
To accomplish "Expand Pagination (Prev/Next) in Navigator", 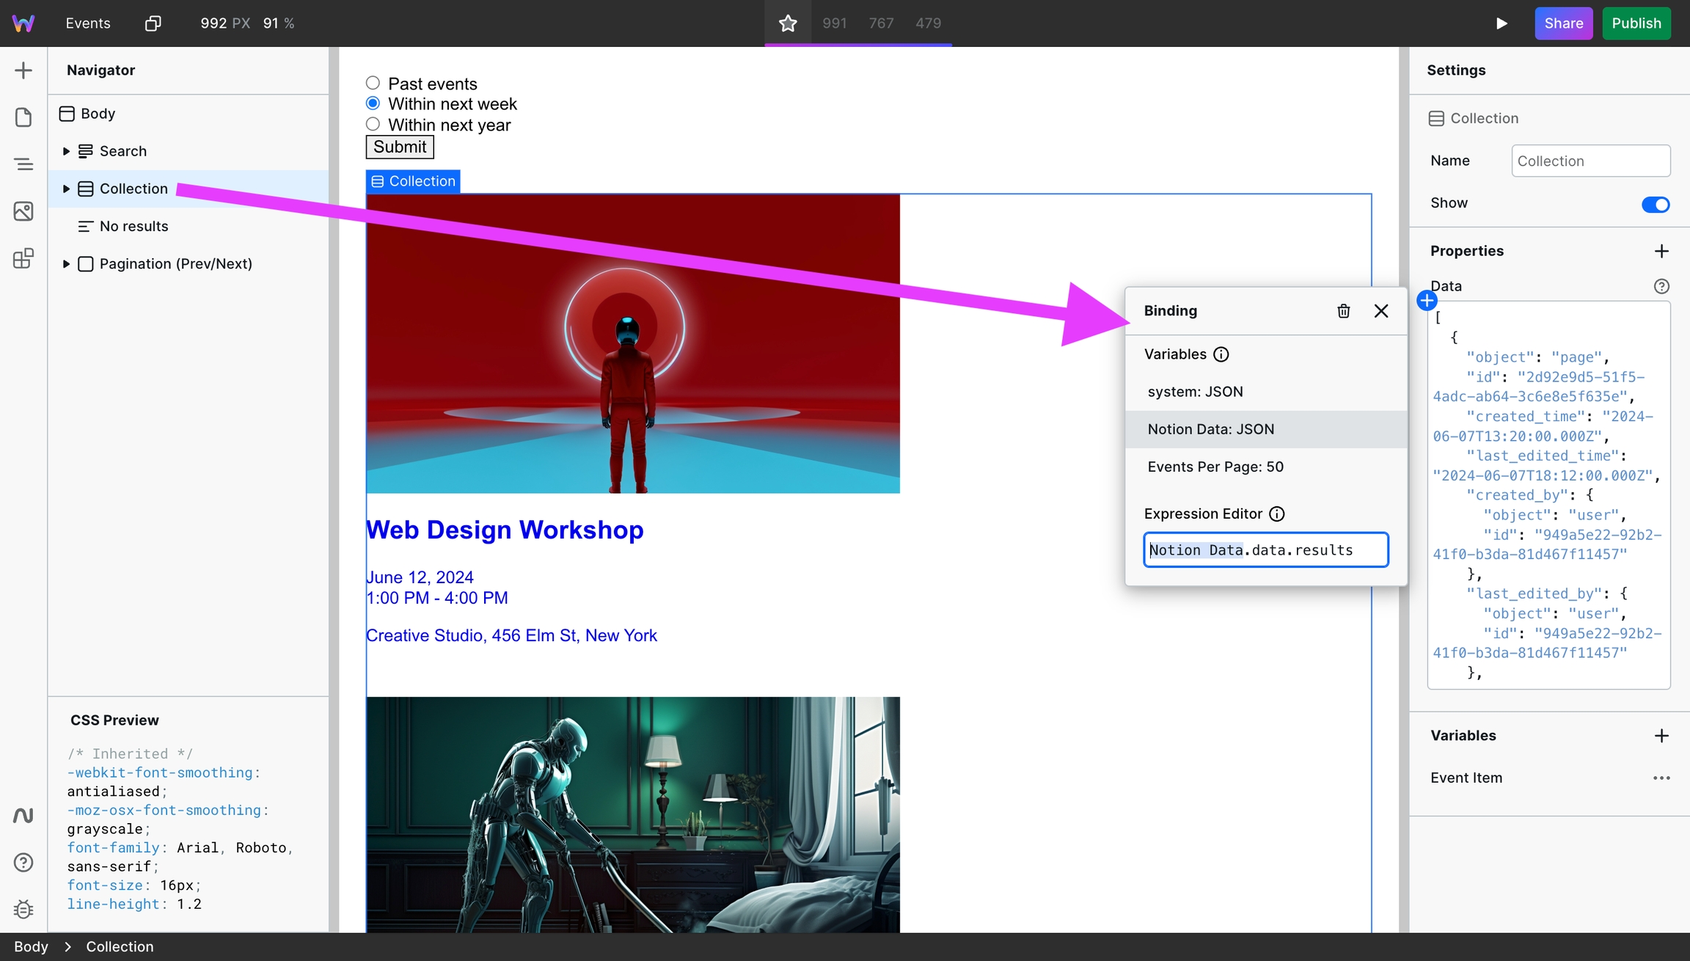I will (x=66, y=264).
